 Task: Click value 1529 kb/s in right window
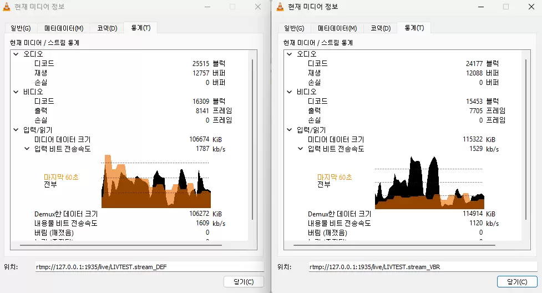pos(484,149)
